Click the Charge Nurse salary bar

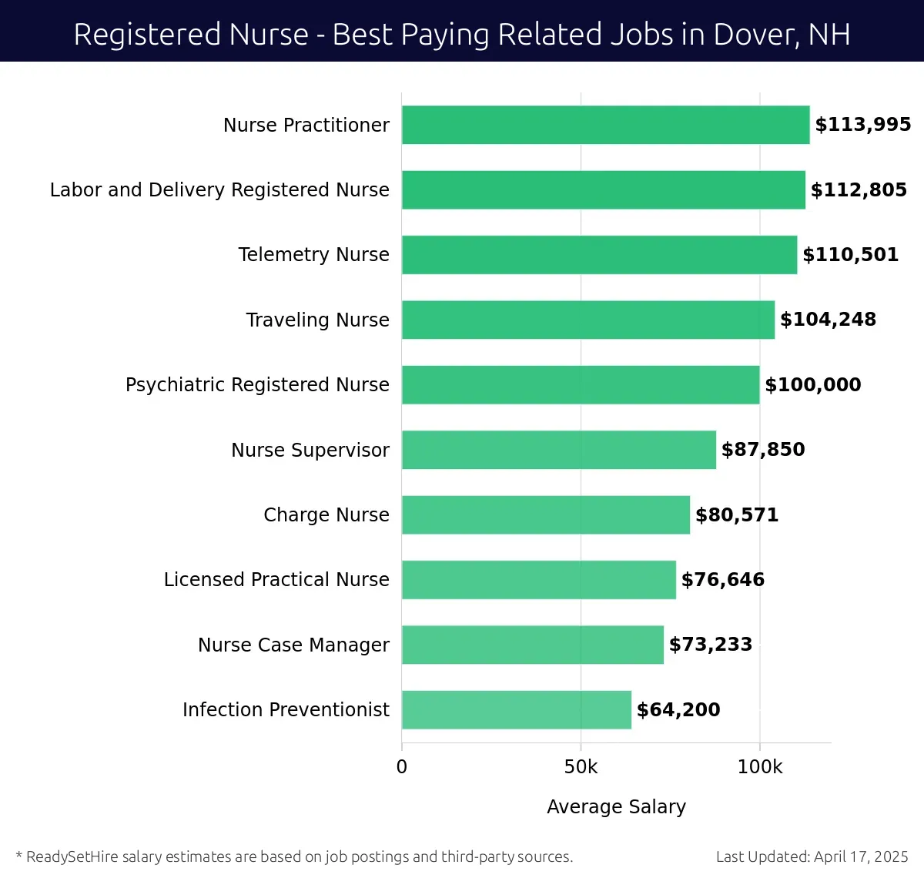[x=546, y=514]
